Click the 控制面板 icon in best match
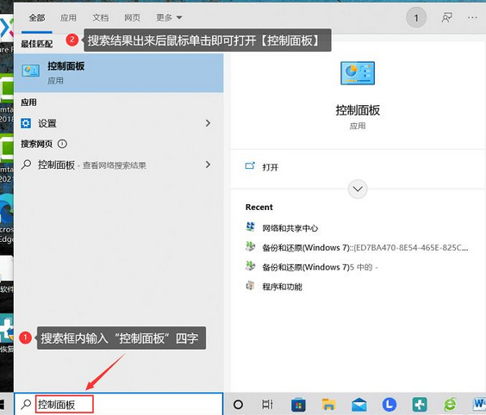Viewport: 486px width, 415px height. pyautogui.click(x=30, y=71)
